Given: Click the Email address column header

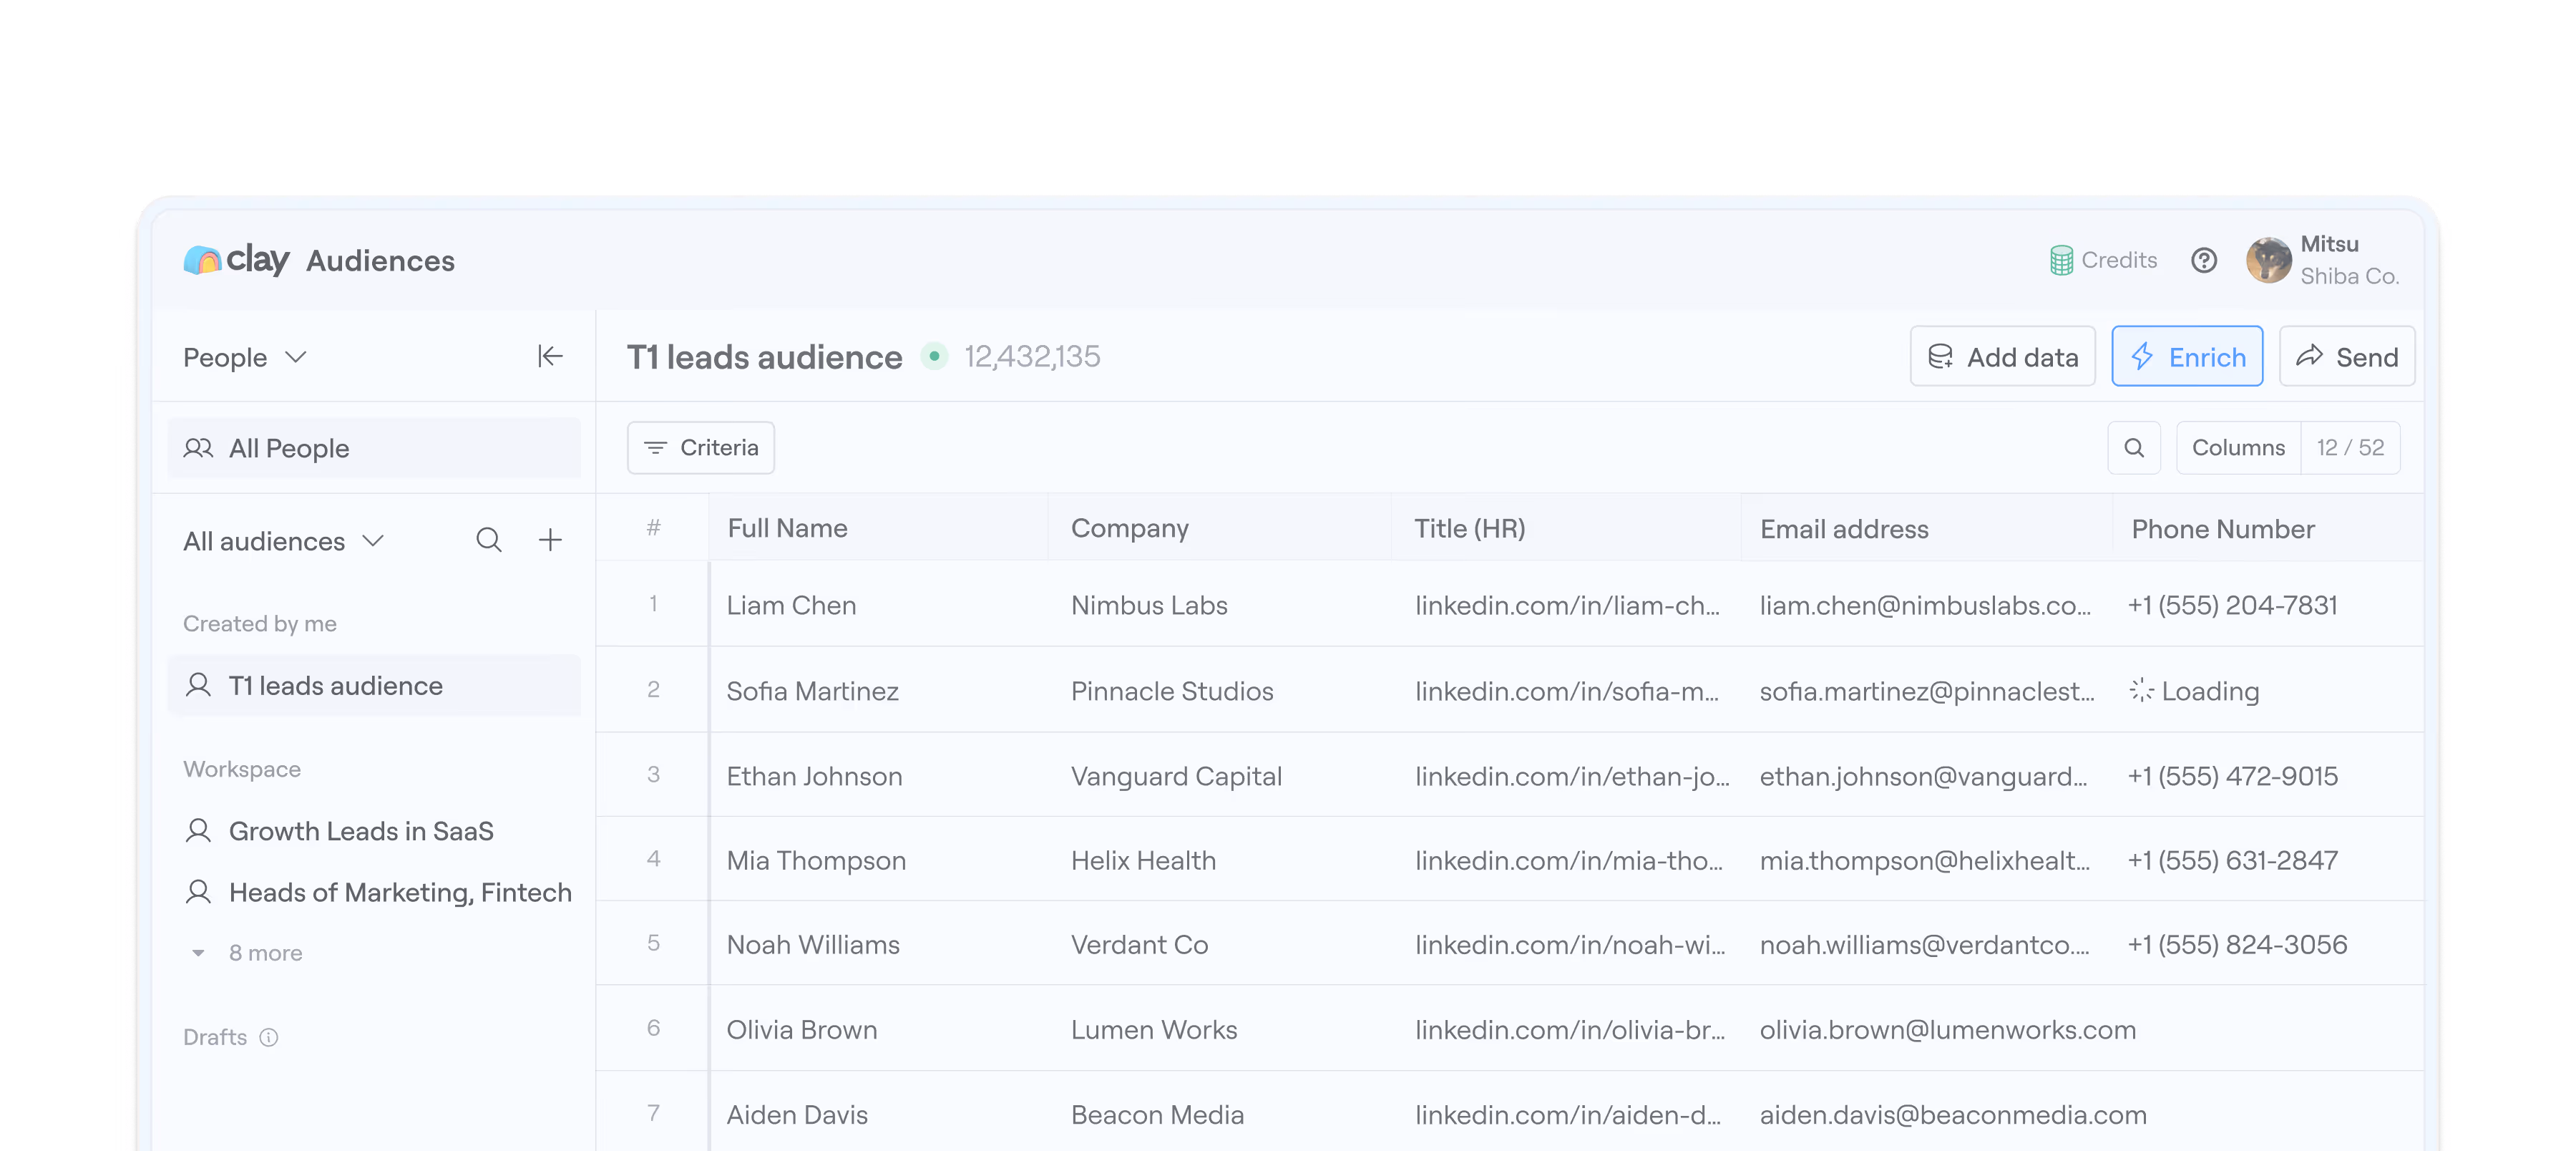Looking at the screenshot, I should pos(1926,528).
